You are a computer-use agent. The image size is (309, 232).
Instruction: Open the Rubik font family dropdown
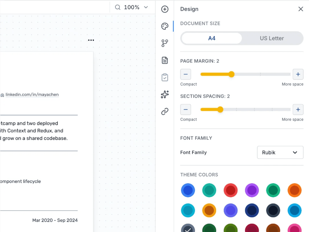pyautogui.click(x=280, y=152)
